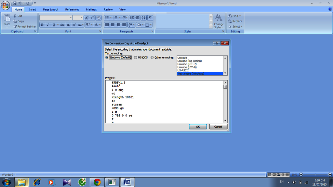Click the Shrink Font icon

click(x=92, y=18)
